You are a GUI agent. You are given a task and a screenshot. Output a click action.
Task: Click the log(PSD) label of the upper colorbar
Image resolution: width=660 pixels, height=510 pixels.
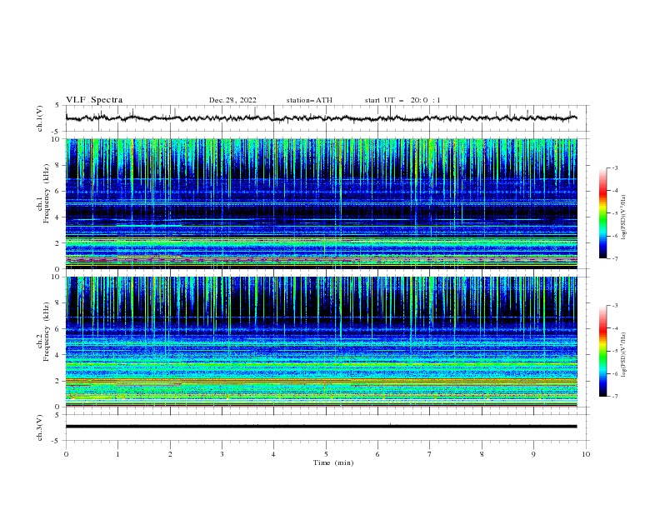pyautogui.click(x=623, y=217)
